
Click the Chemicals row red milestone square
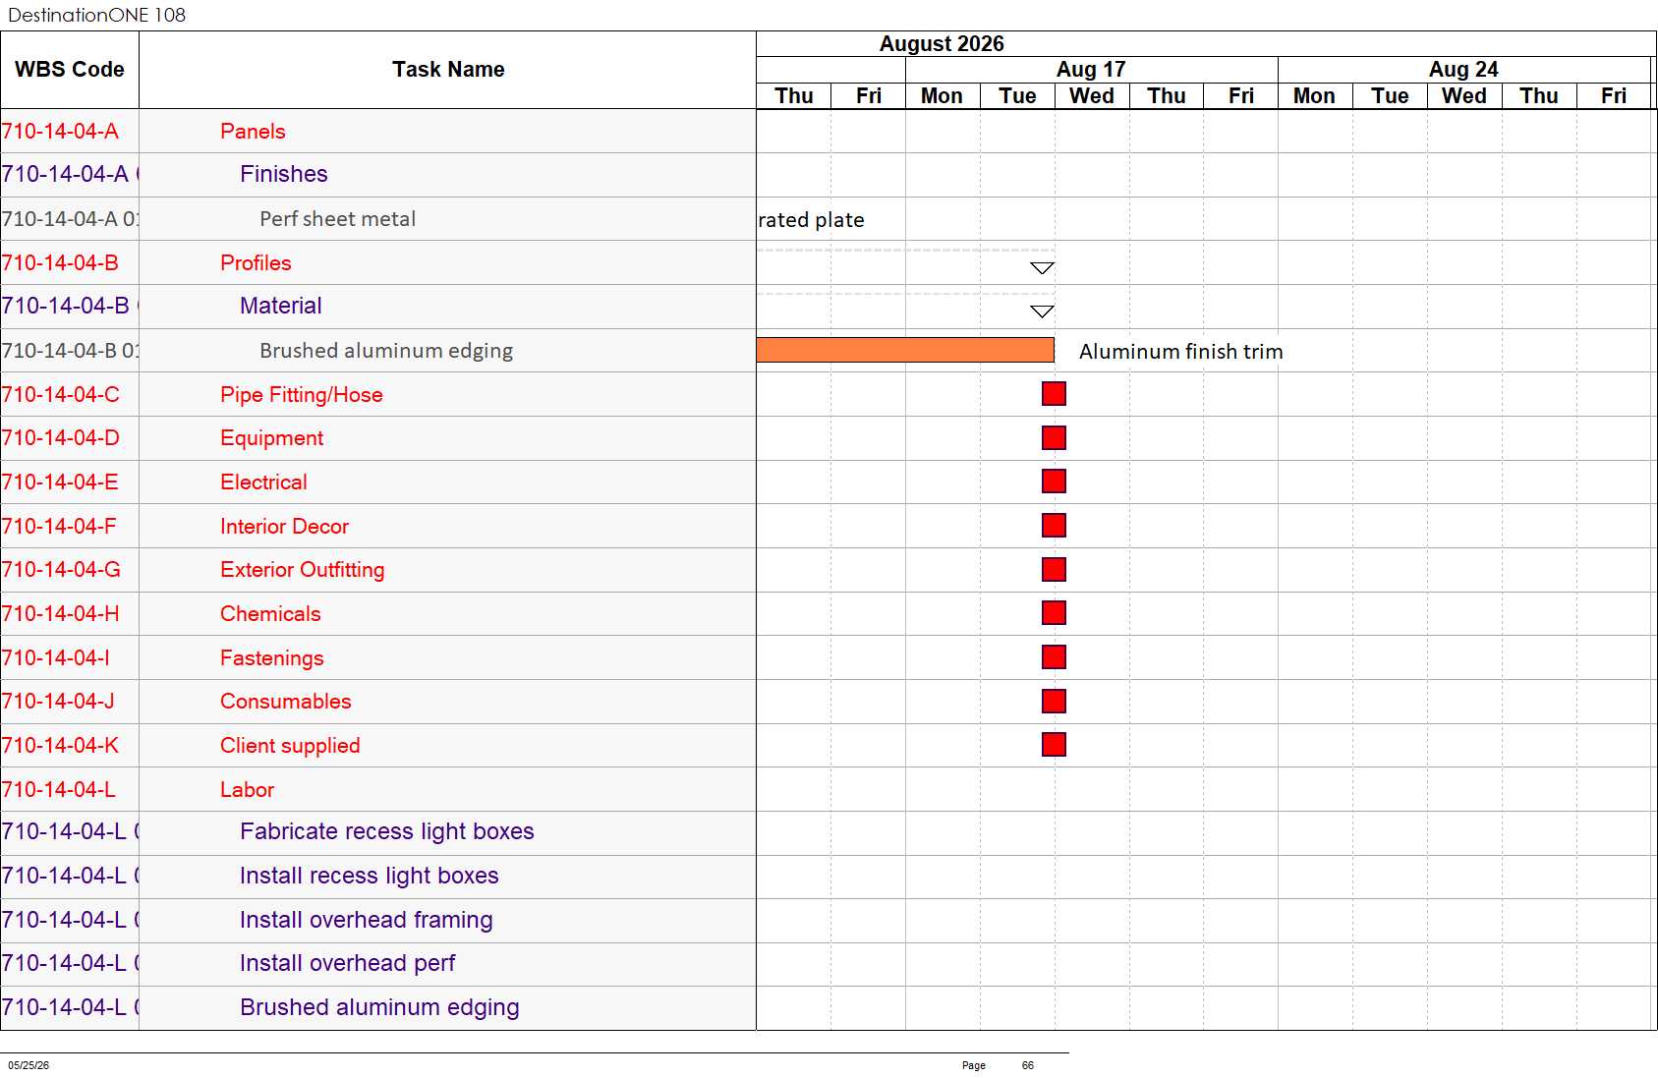[x=1054, y=613]
